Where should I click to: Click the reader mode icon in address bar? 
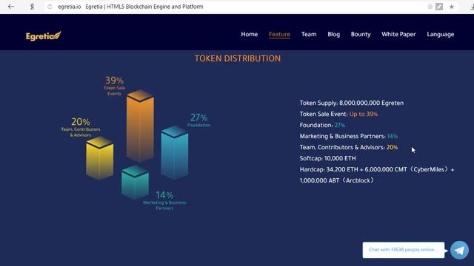(x=439, y=7)
